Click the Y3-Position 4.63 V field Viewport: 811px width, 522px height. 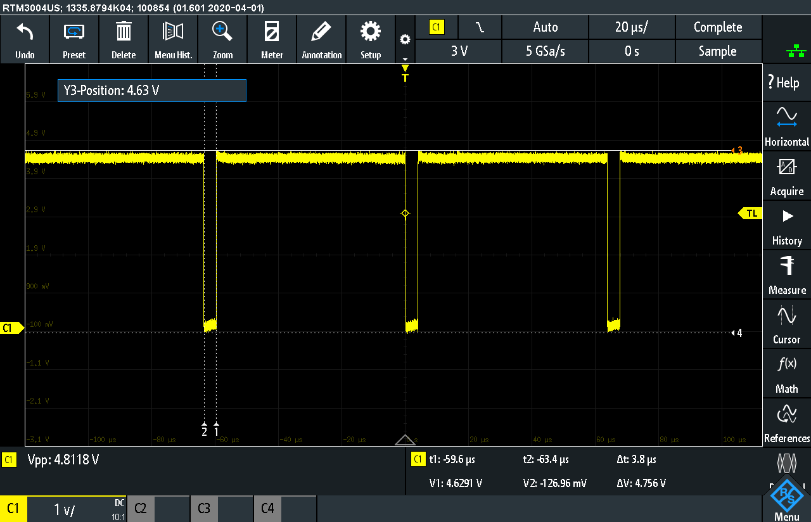click(x=151, y=91)
